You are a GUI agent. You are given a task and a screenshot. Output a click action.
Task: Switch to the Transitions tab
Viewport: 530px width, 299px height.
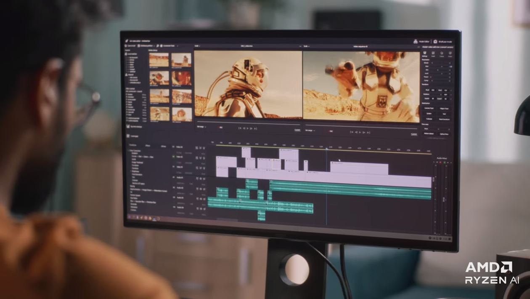click(132, 145)
